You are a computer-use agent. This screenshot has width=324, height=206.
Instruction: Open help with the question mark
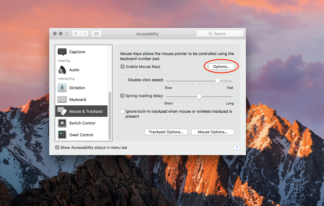237,148
